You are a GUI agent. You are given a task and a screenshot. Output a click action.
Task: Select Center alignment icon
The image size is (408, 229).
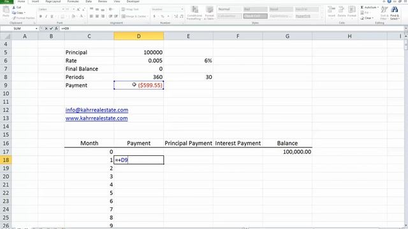pyautogui.click(x=97, y=17)
